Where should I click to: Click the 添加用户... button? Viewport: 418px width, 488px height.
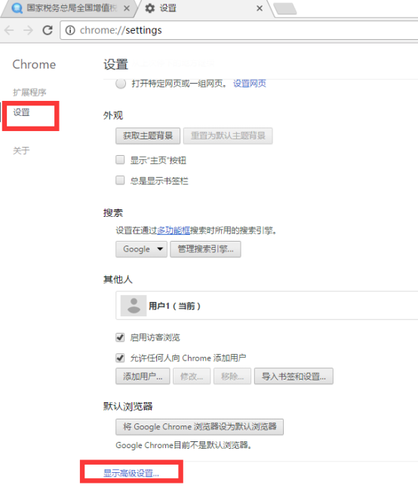pyautogui.click(x=143, y=377)
